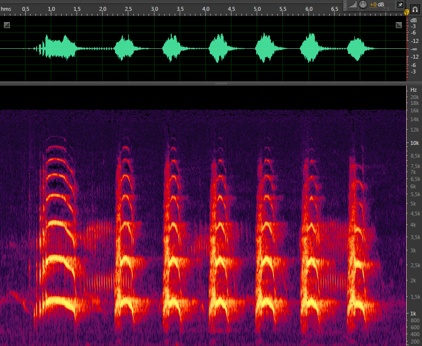
Task: Adjust the amplitude gain knob
Action: pos(363,4)
